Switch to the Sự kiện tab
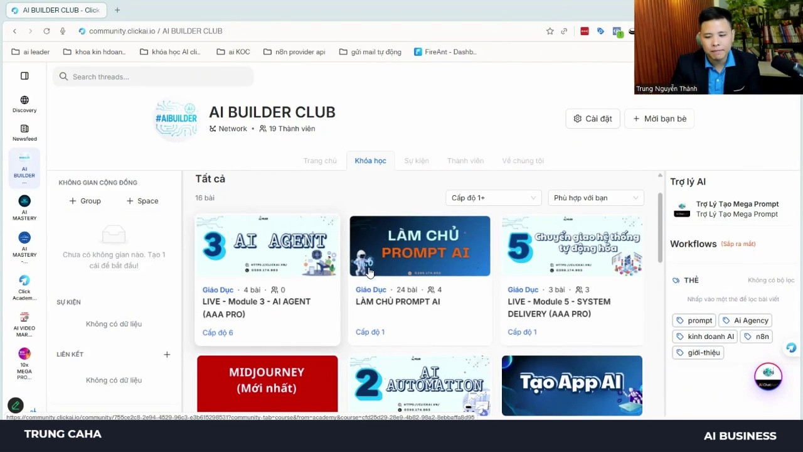Image resolution: width=803 pixels, height=452 pixels. (x=417, y=161)
